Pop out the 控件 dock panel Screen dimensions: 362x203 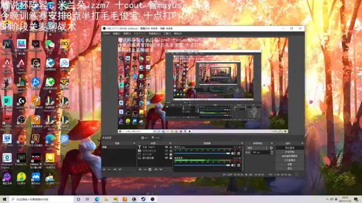pos(302,143)
